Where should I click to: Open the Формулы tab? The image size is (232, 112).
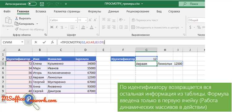click(94, 11)
